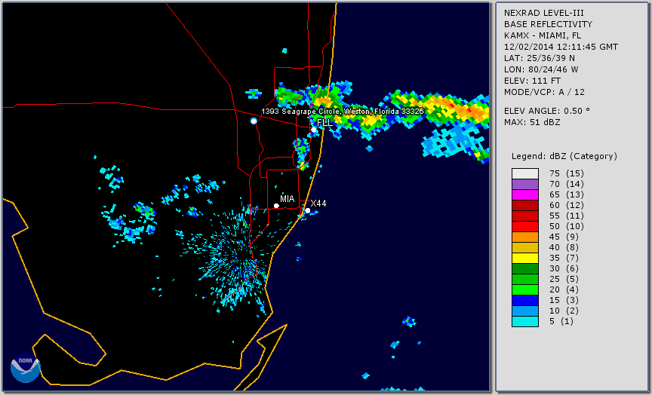Click the ELEV: 111 FT text

[x=532, y=81]
